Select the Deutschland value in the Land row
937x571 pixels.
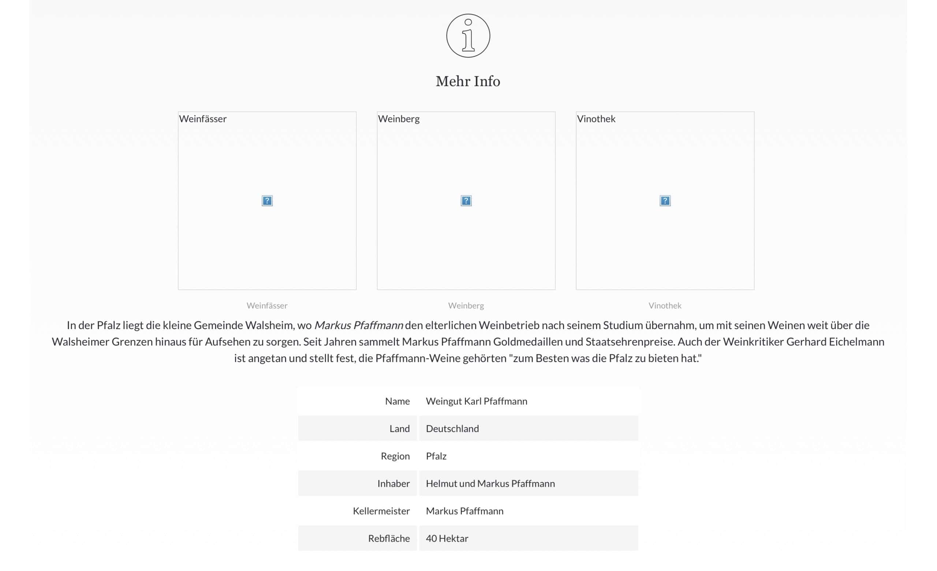[452, 429]
